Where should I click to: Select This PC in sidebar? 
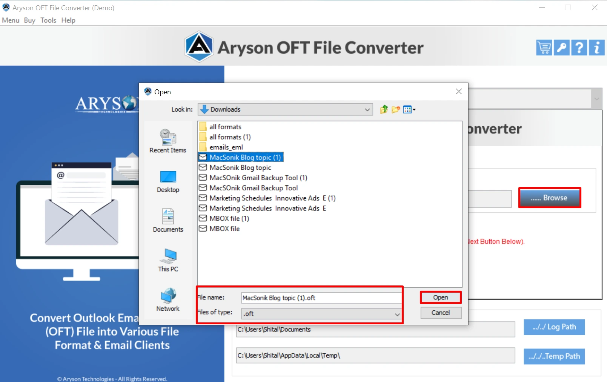168,260
